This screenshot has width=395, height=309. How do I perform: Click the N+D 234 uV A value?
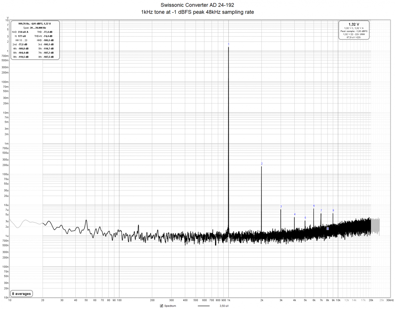23,32
